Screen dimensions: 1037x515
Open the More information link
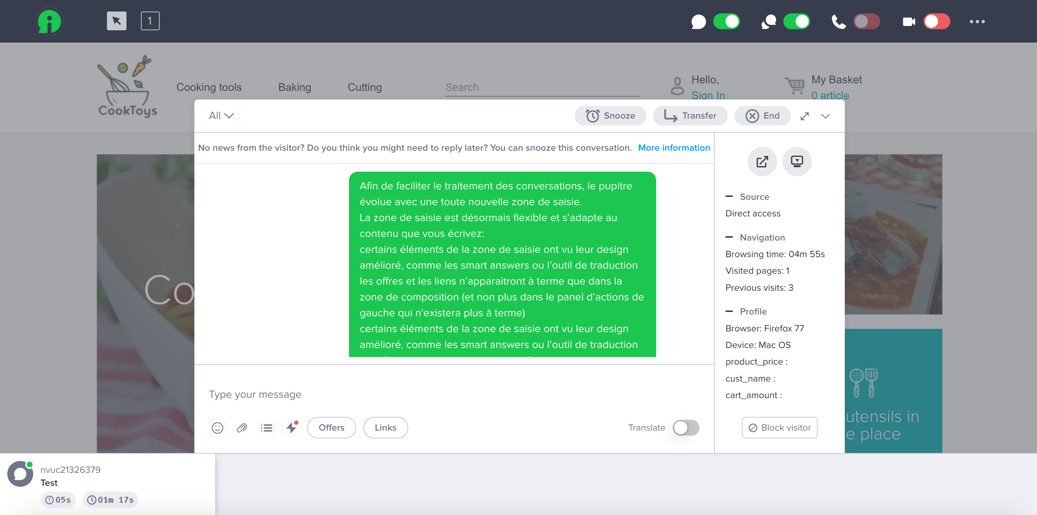[674, 148]
